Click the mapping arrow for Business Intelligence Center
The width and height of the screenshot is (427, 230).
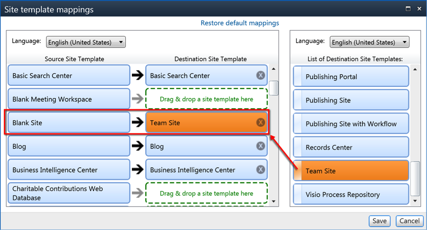coord(138,169)
